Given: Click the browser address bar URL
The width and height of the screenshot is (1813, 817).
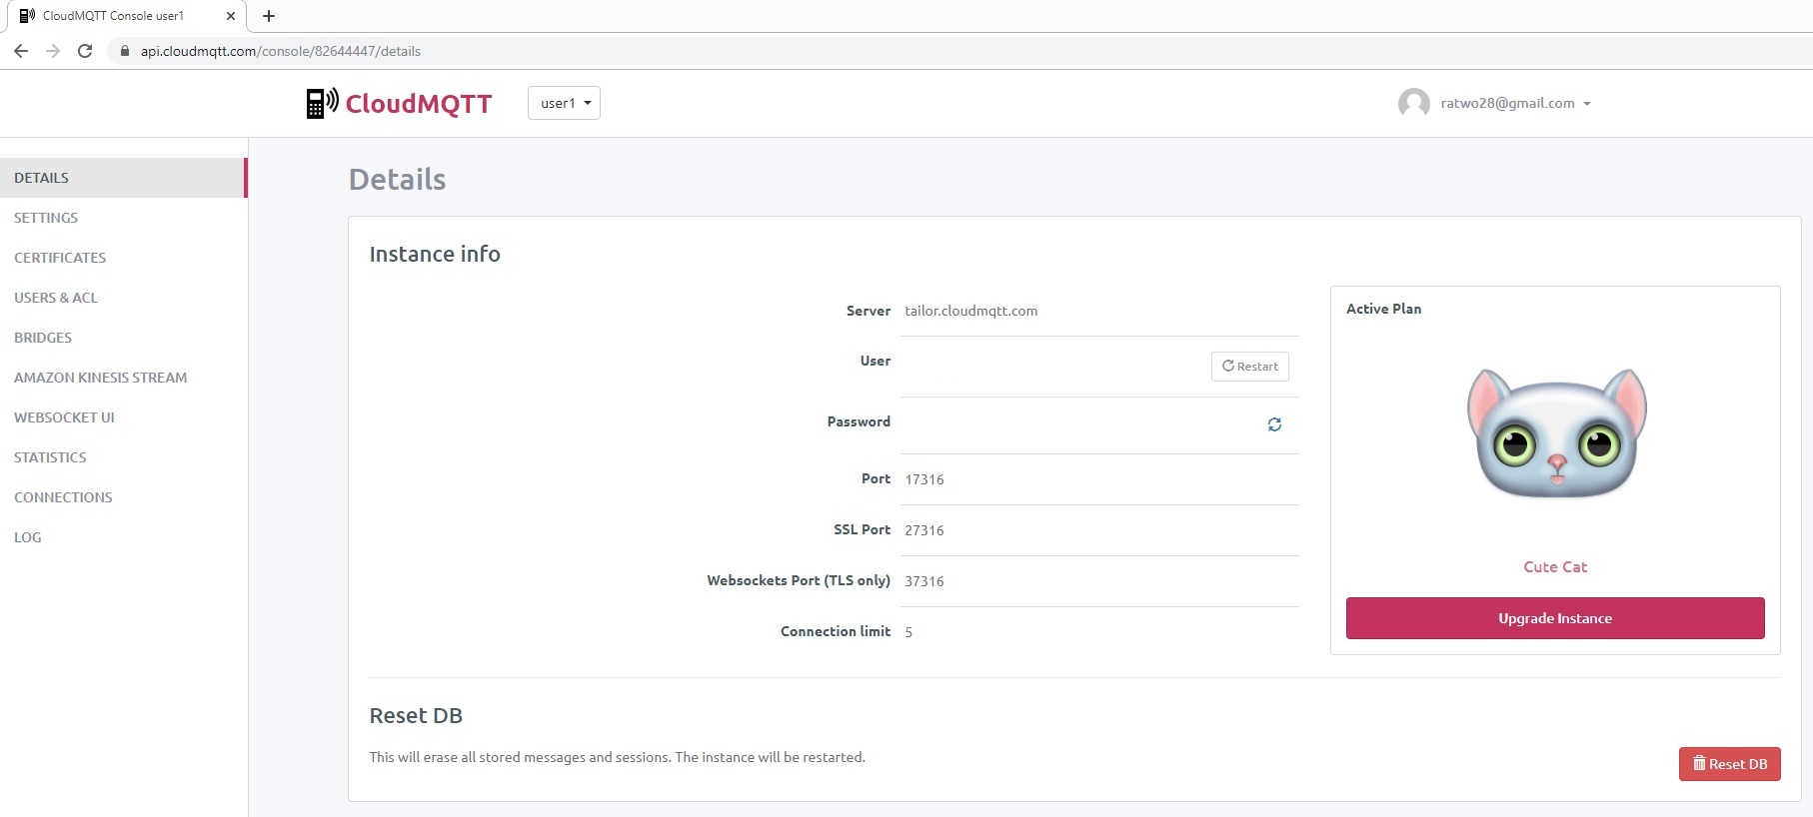Looking at the screenshot, I should [281, 51].
